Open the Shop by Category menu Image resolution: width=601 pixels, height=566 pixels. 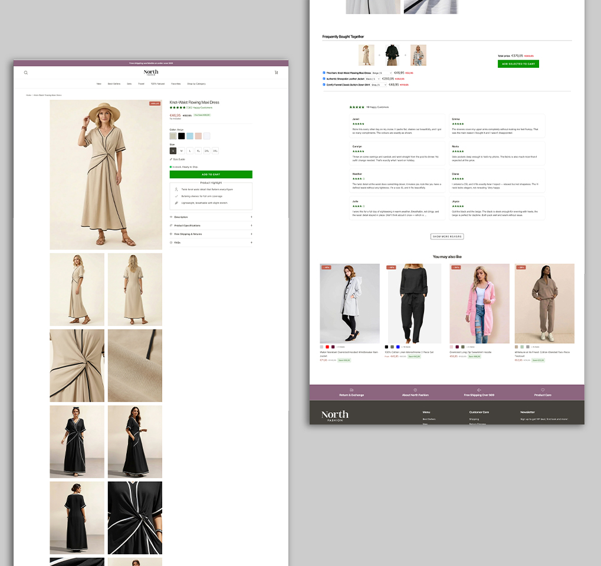point(196,84)
